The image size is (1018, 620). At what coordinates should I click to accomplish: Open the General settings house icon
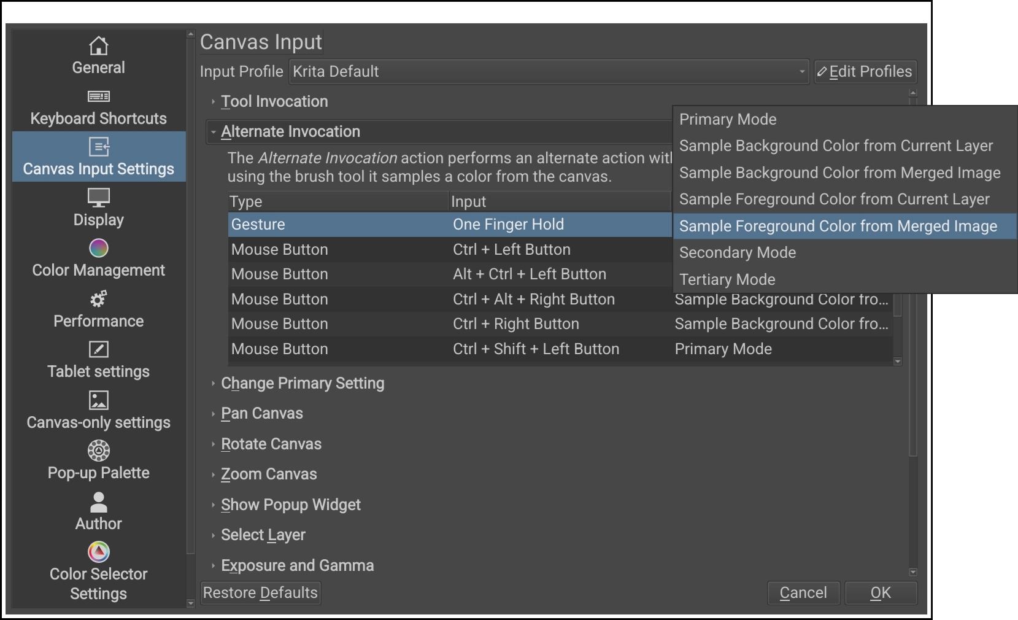(98, 46)
